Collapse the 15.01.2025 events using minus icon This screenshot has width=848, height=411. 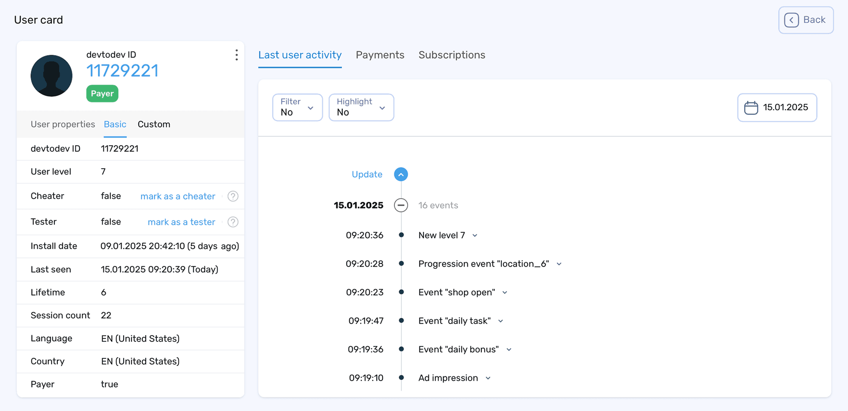click(x=401, y=205)
